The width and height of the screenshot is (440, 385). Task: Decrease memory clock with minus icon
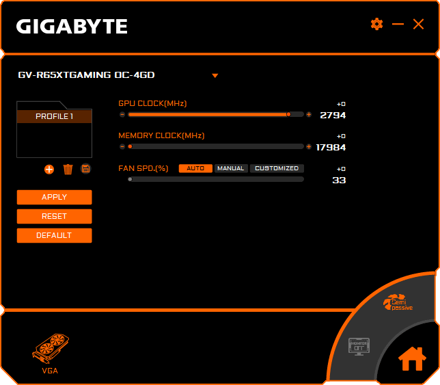[122, 146]
